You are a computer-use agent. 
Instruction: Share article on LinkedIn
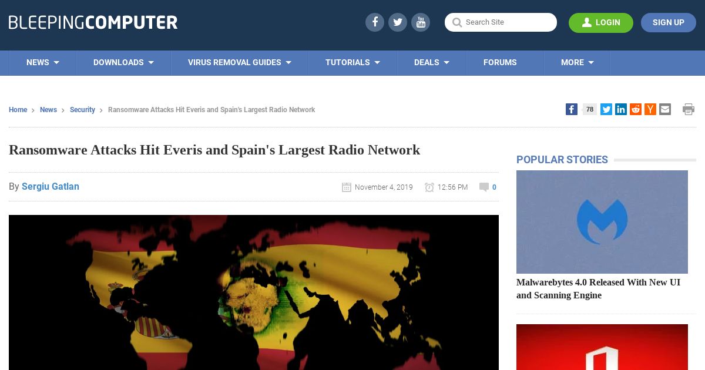click(621, 109)
